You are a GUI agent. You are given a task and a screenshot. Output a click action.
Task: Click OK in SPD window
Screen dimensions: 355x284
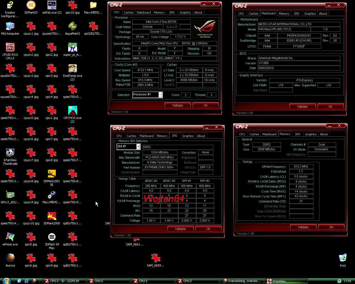point(208,229)
